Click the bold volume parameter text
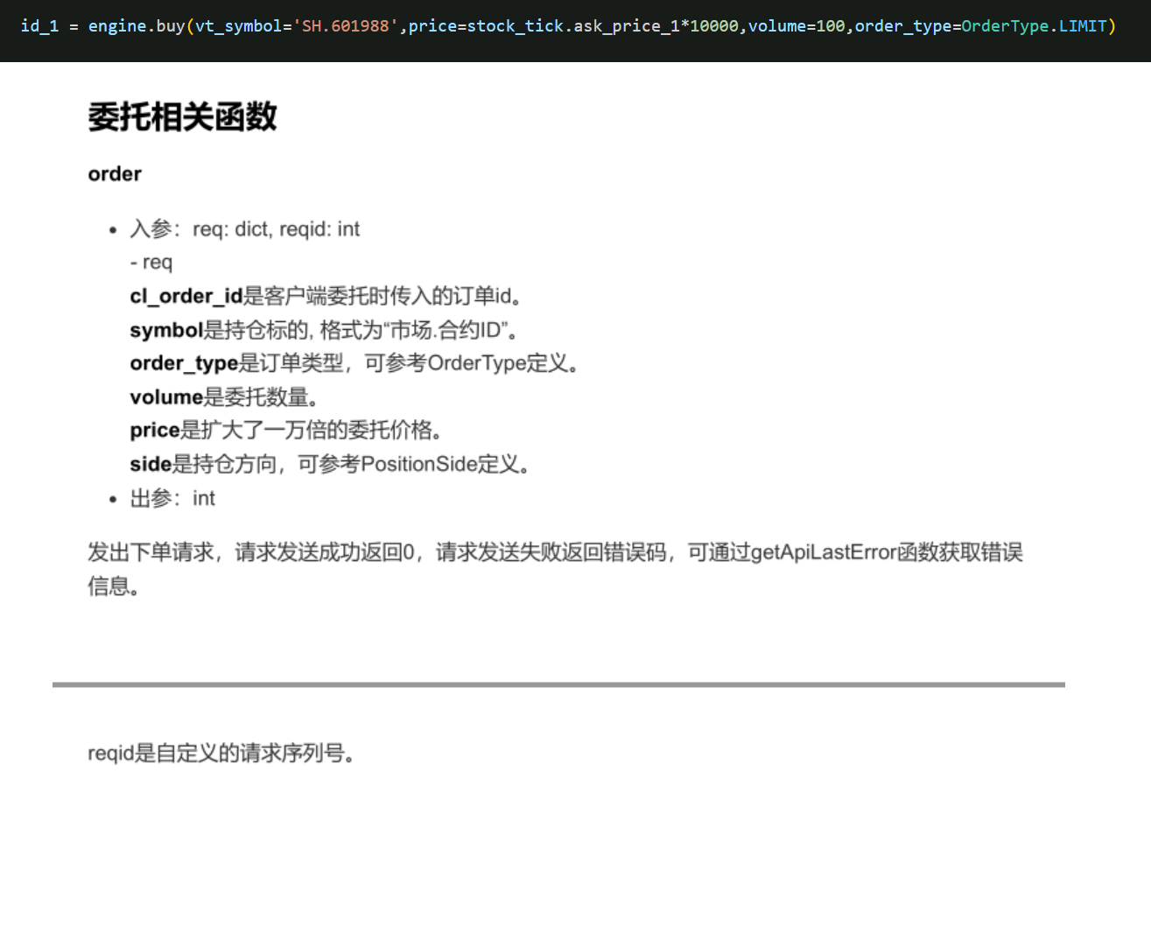Screen dimensions: 1151x947 (x=166, y=396)
